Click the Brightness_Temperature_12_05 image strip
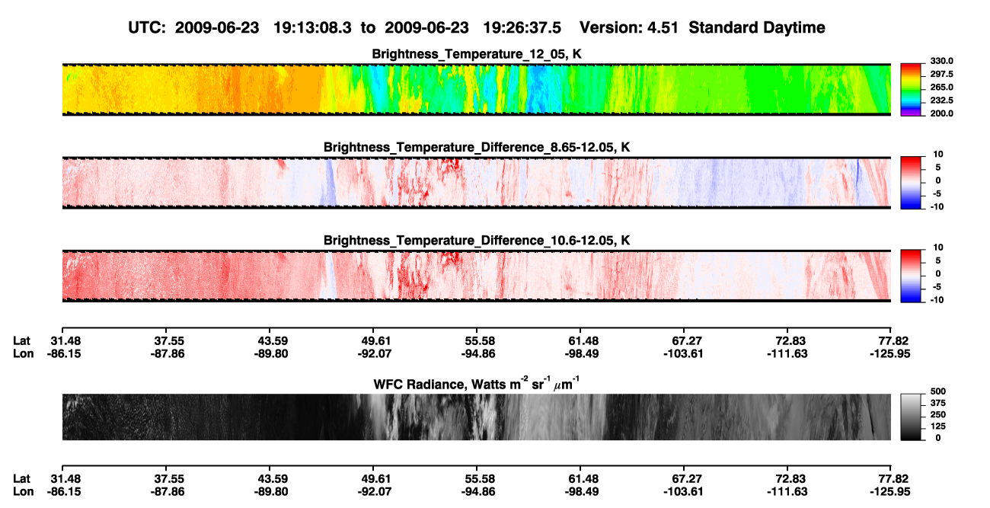The width and height of the screenshot is (990, 508). tap(477, 90)
